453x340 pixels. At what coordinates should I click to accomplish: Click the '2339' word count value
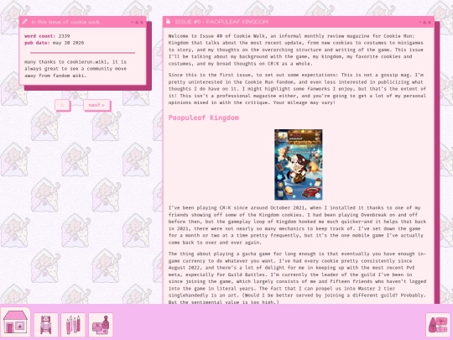pos(64,36)
